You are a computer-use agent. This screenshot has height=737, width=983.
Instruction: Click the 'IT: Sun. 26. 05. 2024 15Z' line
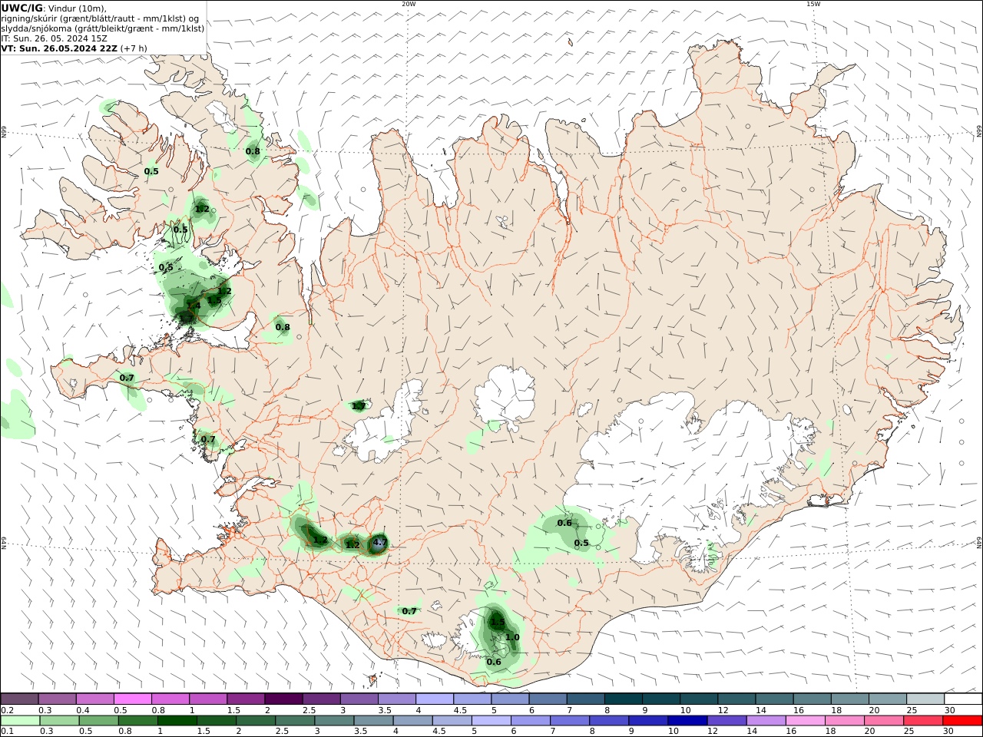[54, 38]
